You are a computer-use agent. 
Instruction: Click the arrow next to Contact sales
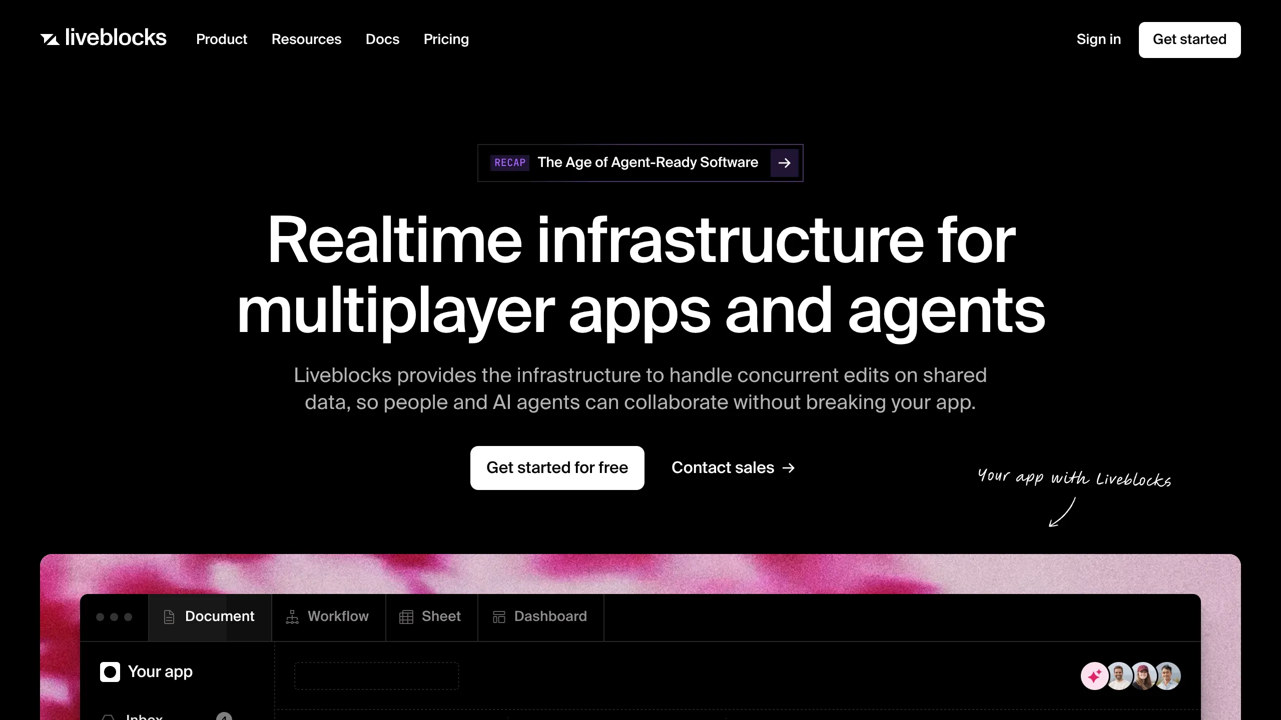click(789, 468)
